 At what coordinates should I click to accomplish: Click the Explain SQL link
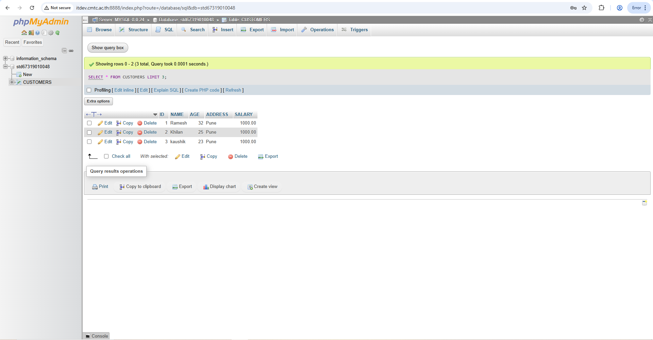click(x=166, y=90)
